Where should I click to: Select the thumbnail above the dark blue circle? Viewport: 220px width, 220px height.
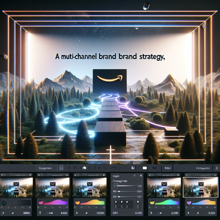[x=16, y=187]
